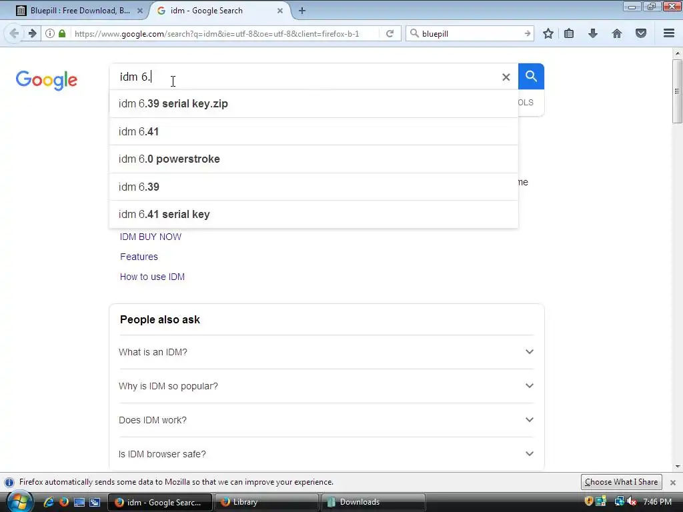The width and height of the screenshot is (683, 512).
Task: Click the muted volume tray icon
Action: pyautogui.click(x=632, y=502)
